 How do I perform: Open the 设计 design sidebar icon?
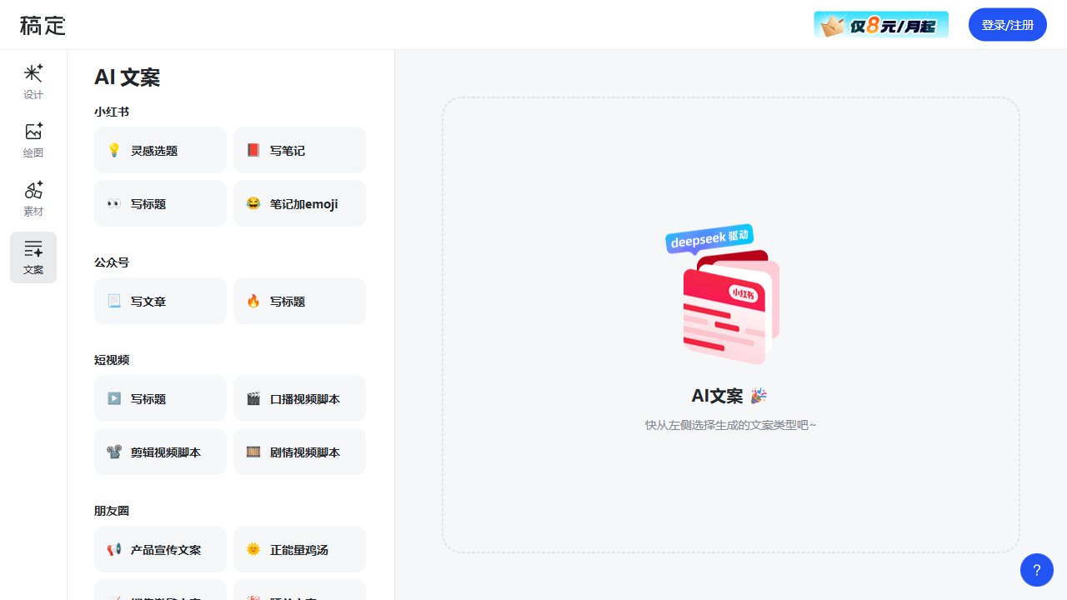[33, 82]
